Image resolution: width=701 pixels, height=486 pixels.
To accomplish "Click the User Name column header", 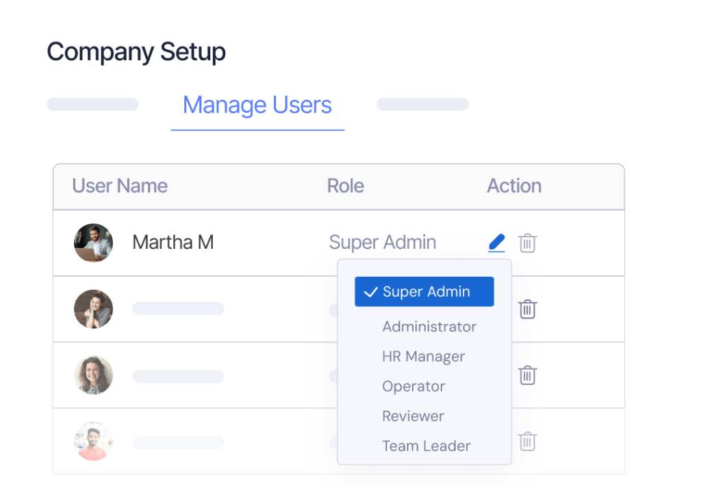I will tap(120, 186).
